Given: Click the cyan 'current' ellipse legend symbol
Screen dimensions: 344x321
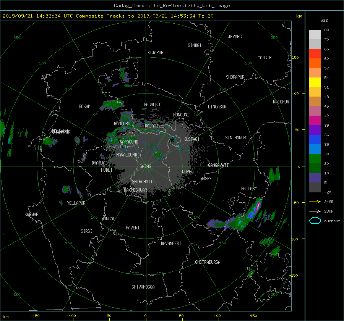Looking at the screenshot, I should click(x=315, y=221).
